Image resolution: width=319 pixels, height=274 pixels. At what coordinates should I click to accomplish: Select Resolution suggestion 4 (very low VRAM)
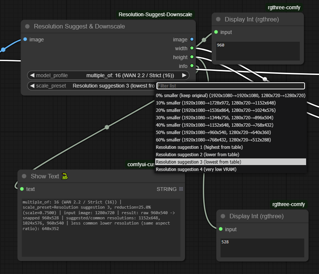(x=230, y=169)
